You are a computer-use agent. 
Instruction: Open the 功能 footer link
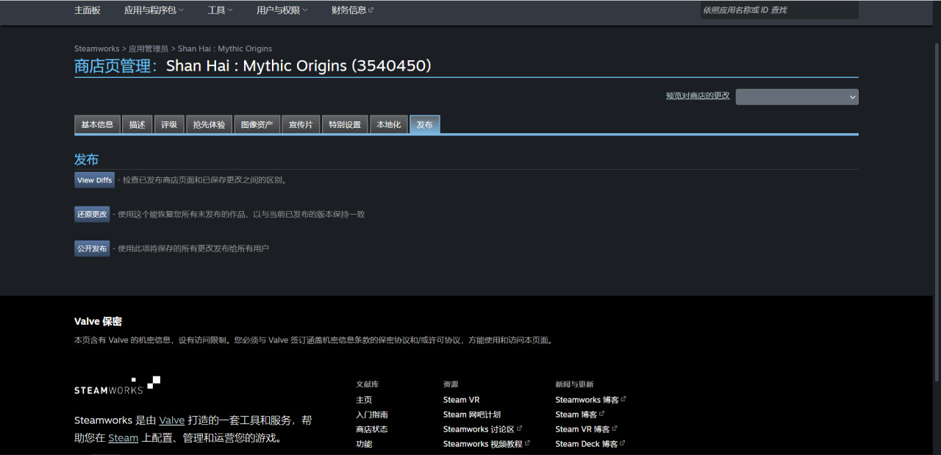click(x=364, y=444)
